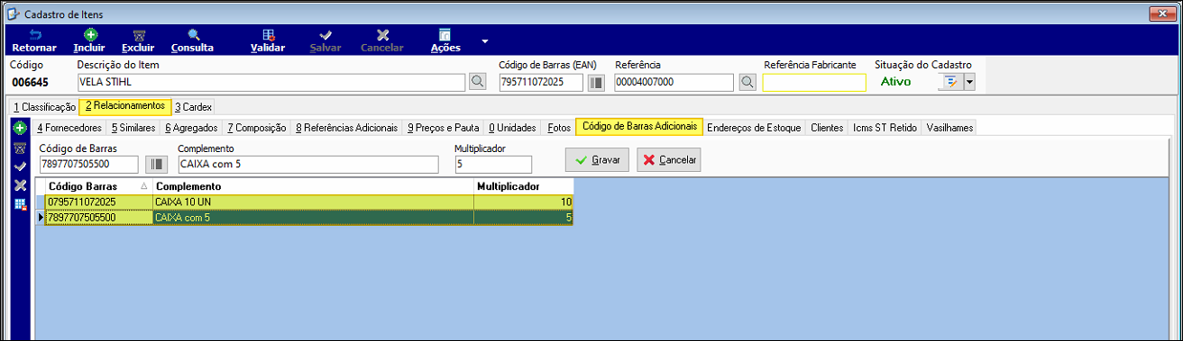Click the sidebar grid export icon
The image size is (1183, 341).
(x=21, y=204)
